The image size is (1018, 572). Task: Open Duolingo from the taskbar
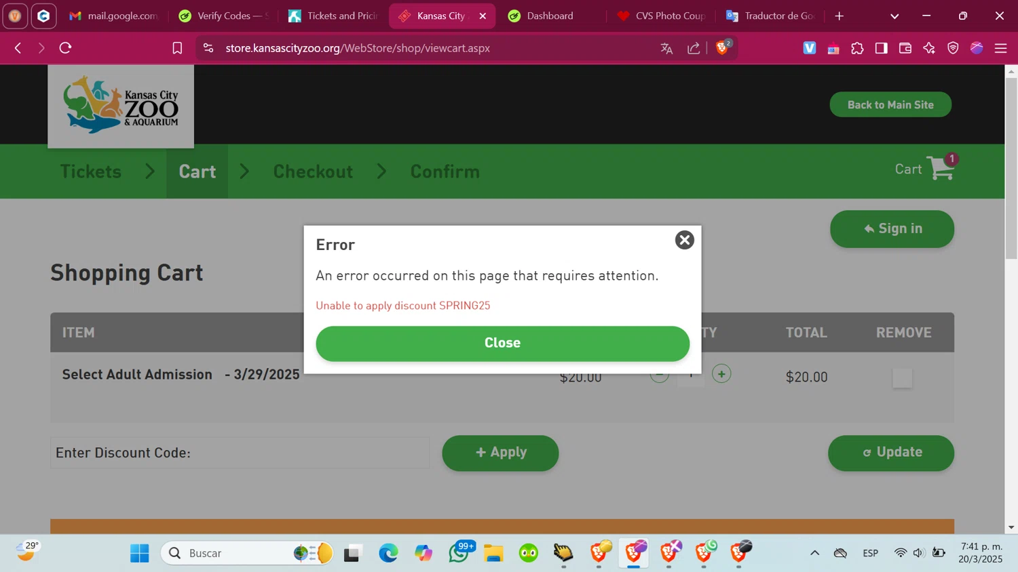click(529, 553)
